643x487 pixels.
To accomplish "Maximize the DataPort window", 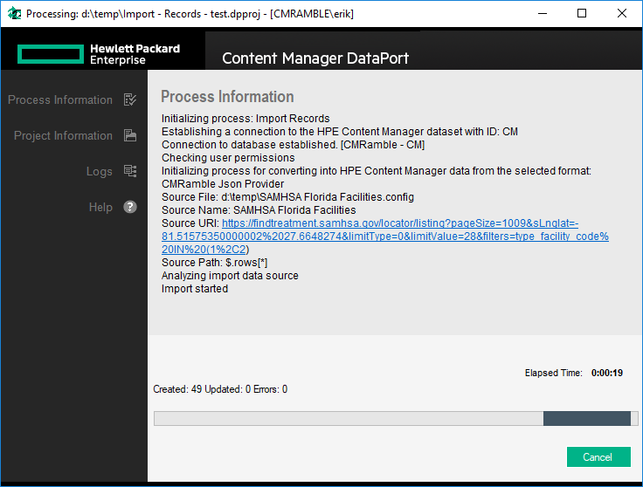I will click(582, 13).
